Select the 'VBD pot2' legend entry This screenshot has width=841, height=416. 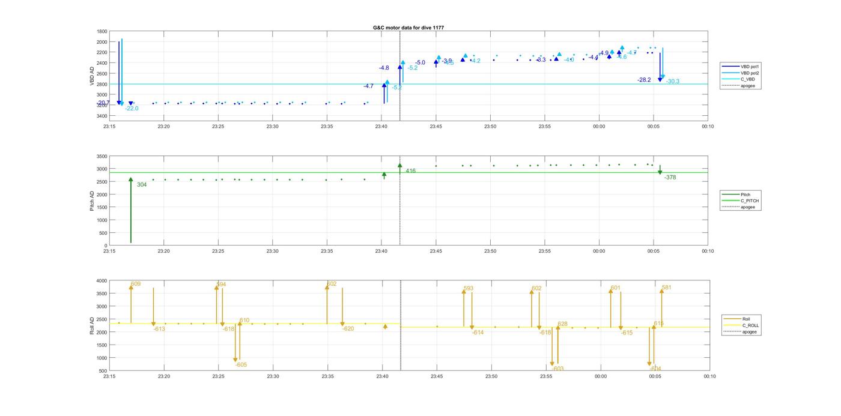click(x=739, y=73)
